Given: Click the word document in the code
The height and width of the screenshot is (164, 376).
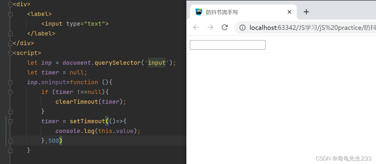Looking at the screenshot, I should 77,63.
